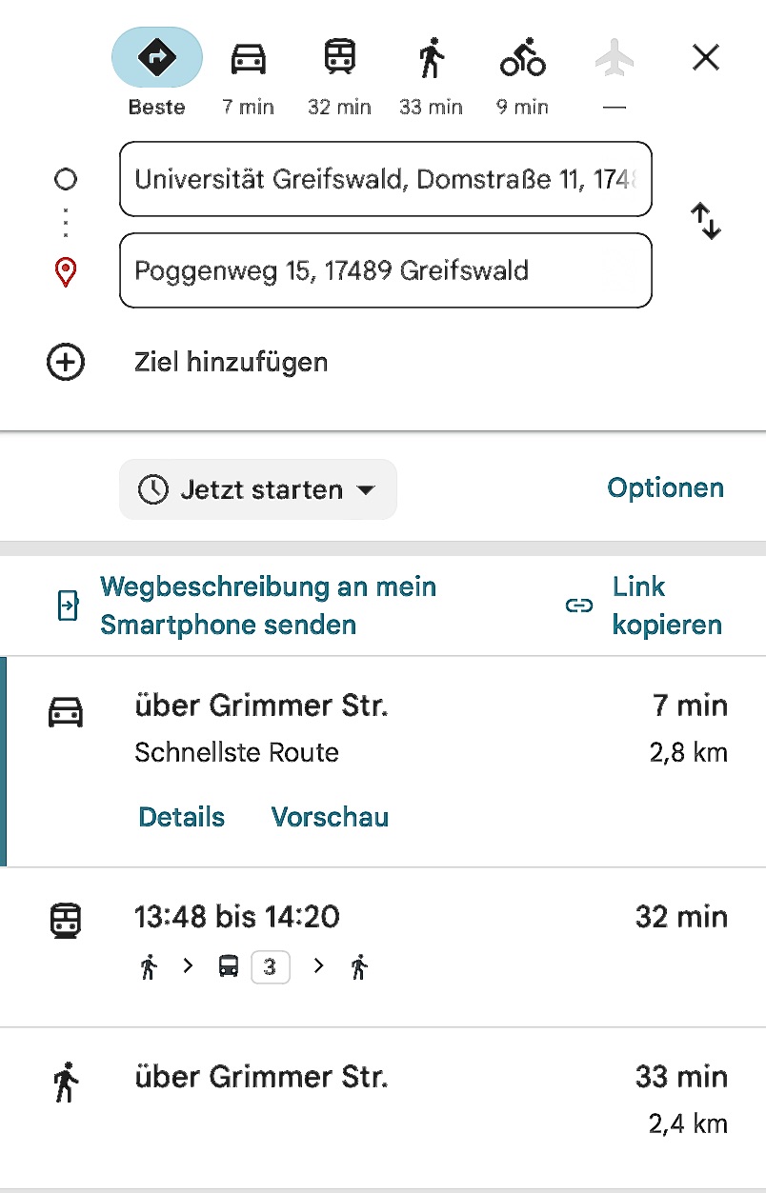This screenshot has width=766, height=1193.
Task: Open the 'Jetzt starten' departure time dropdown
Action: 257,489
